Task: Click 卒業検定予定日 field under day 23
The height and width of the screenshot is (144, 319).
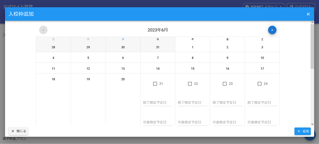Action: pos(227,122)
